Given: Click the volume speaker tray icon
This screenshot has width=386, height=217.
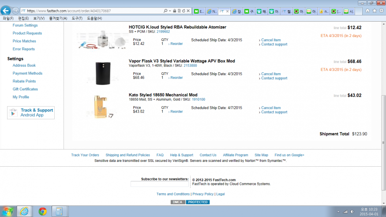Looking at the screenshot, I should [x=353, y=211].
